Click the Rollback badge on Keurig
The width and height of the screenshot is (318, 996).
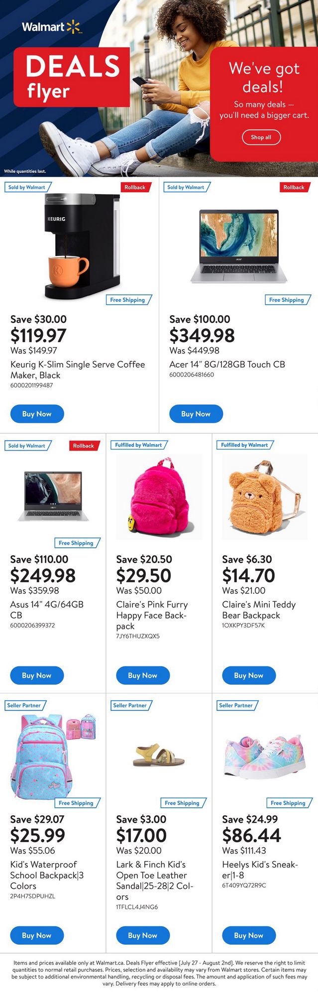point(135,187)
